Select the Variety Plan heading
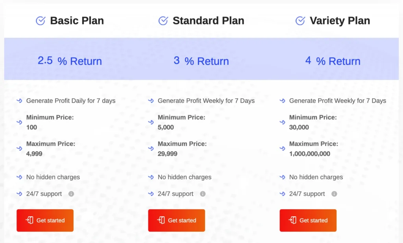This screenshot has height=243, width=403. (340, 21)
